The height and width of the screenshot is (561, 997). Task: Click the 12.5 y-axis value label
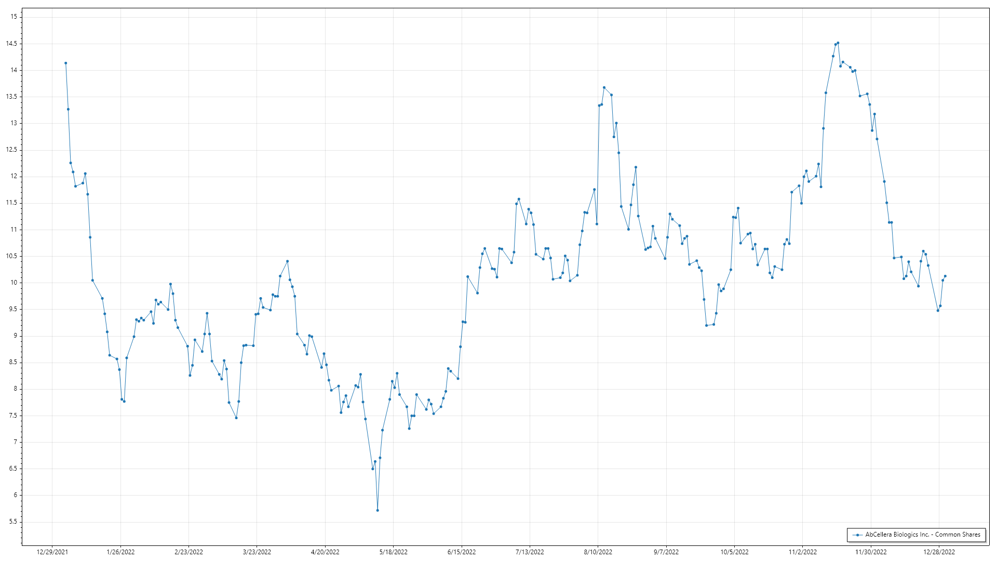[11, 150]
